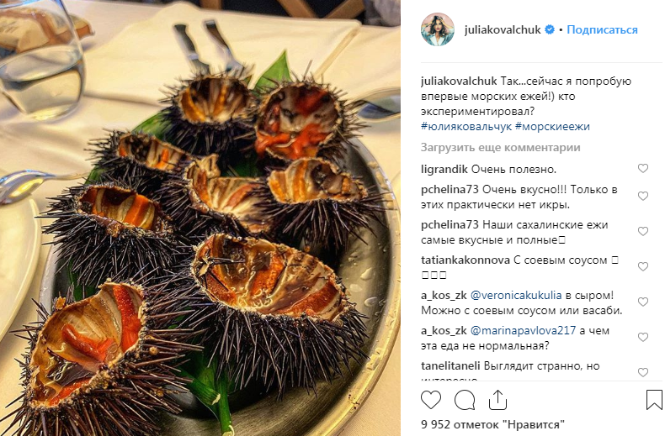Viewport: 665px width, 436px height.
Task: Like ligrandik's comment with its heart
Action: [643, 169]
